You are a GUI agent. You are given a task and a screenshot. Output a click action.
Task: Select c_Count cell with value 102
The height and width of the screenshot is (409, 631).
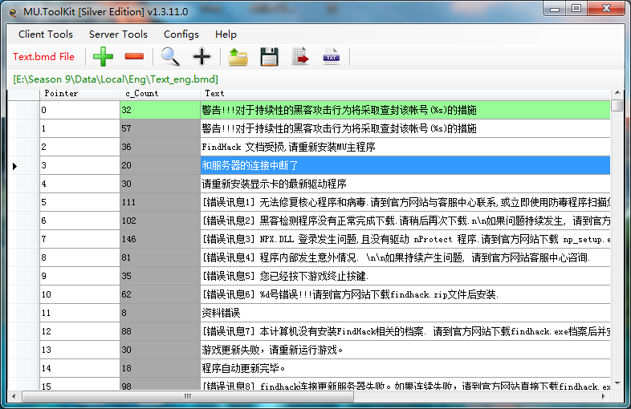161,221
